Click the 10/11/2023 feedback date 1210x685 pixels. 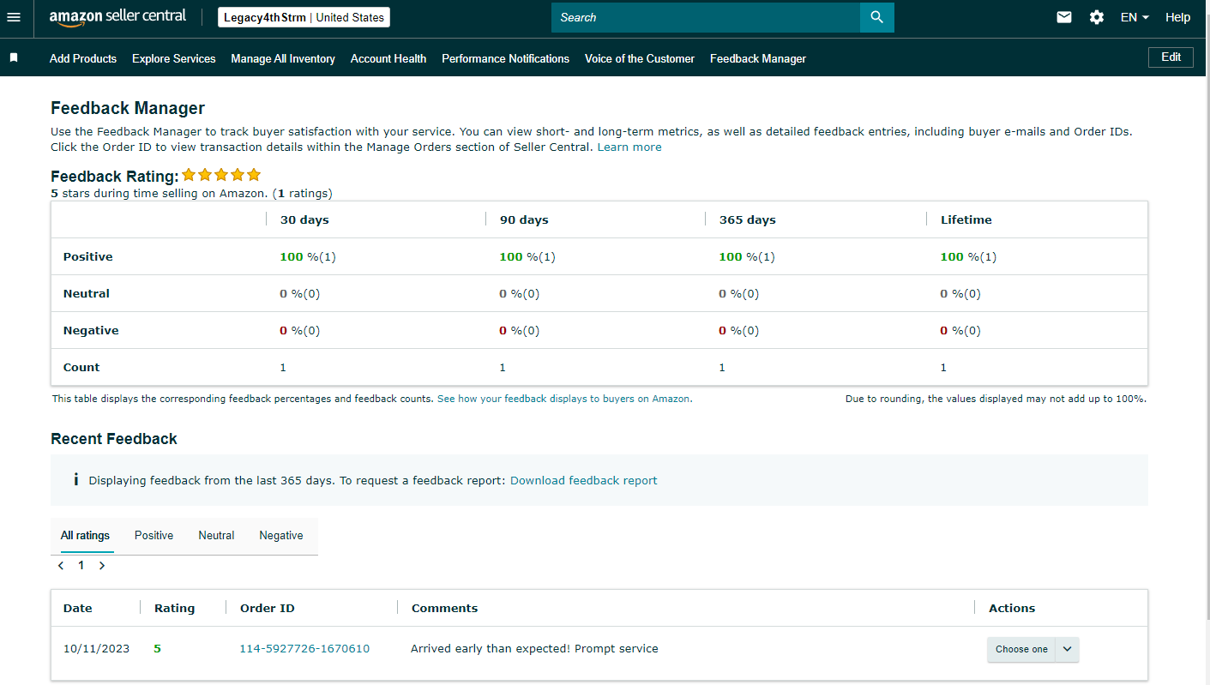(96, 648)
